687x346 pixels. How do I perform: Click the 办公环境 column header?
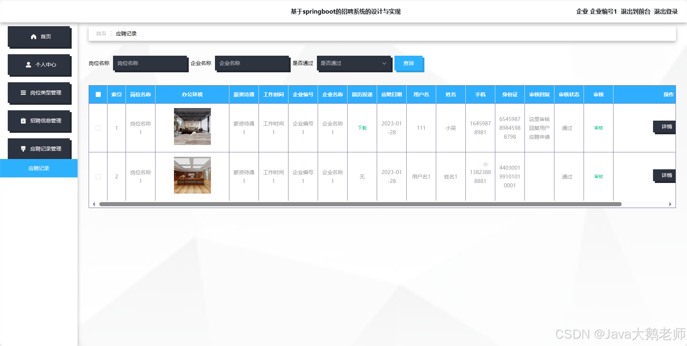[x=192, y=94]
